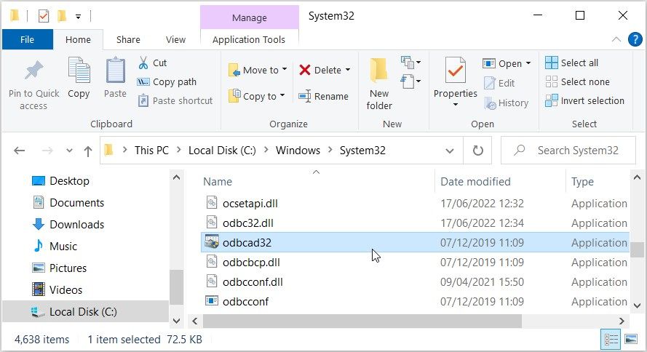Screen dimensions: 647x352
Task: Switch to large icons view
Action: coord(629,340)
